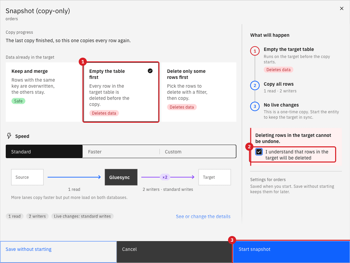Click '2 writers · standard writes' diagram label
Image resolution: width=350 pixels, height=263 pixels.
pos(168,189)
